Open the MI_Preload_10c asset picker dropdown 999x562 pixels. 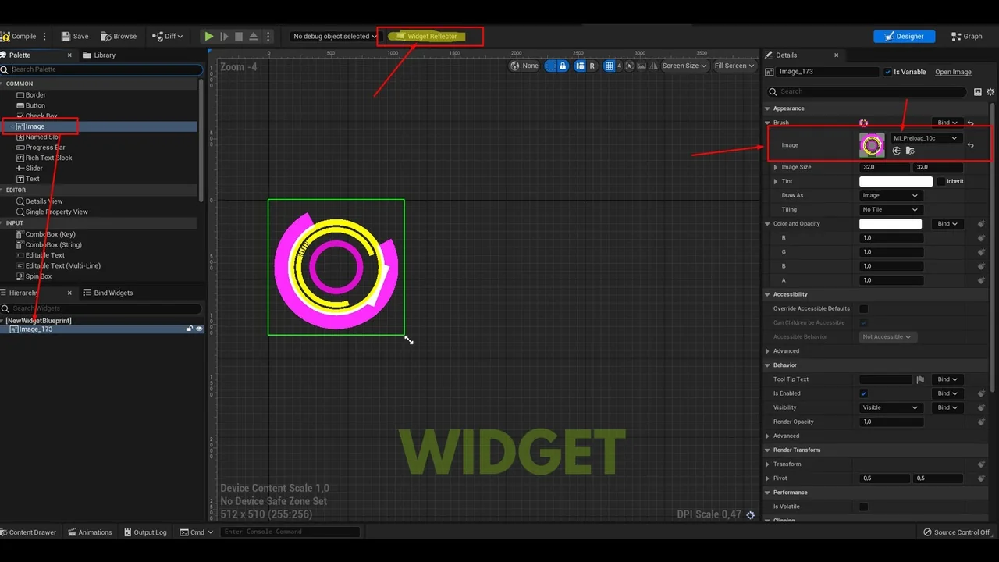tap(925, 138)
